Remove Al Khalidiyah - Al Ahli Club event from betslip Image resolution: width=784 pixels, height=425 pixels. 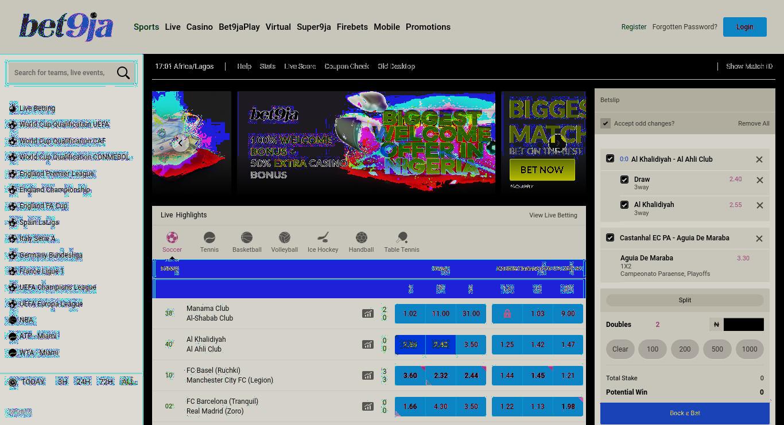click(759, 159)
